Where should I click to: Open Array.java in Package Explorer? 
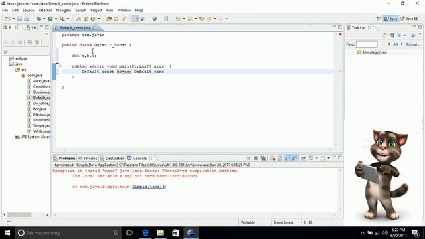39,81
